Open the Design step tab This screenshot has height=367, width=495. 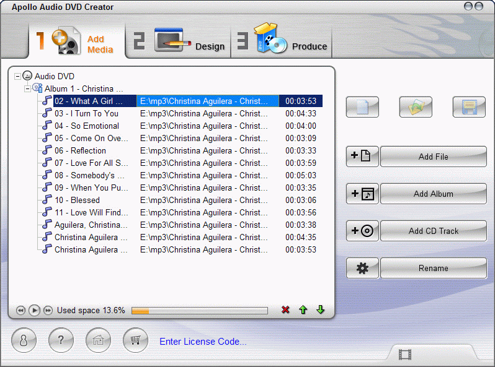pyautogui.click(x=179, y=41)
